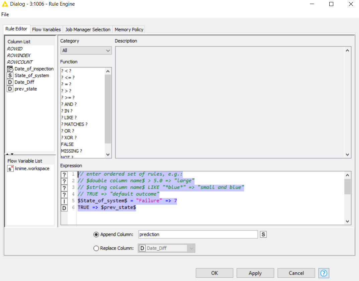Click the Apply button
359x281 pixels.
pyautogui.click(x=255, y=273)
